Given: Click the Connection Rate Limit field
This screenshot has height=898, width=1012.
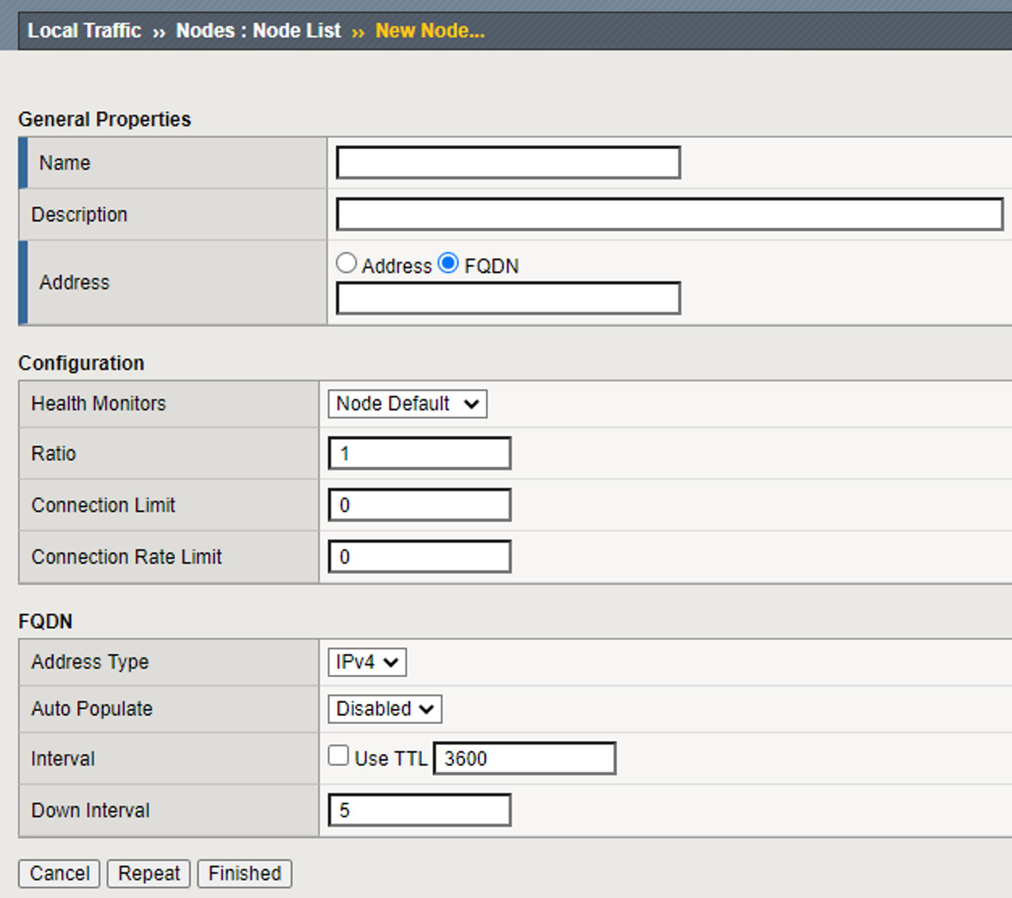Looking at the screenshot, I should pyautogui.click(x=419, y=557).
